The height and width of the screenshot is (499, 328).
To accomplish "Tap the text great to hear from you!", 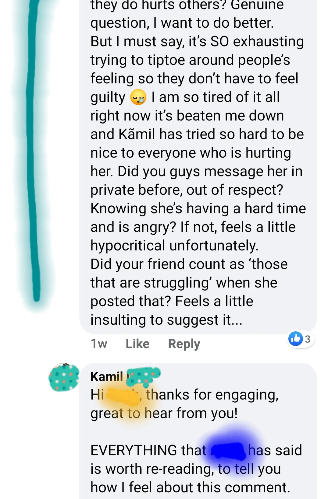I will pyautogui.click(x=164, y=414).
